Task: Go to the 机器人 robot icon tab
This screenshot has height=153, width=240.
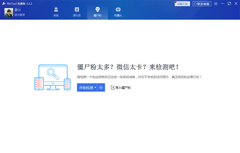Action: (118, 12)
